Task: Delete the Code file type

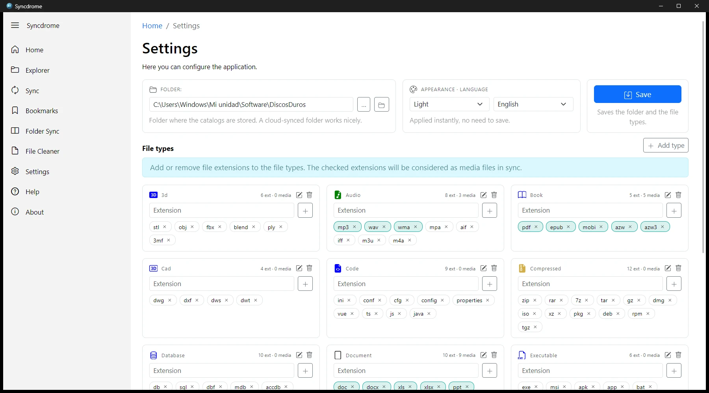Action: [x=494, y=268]
